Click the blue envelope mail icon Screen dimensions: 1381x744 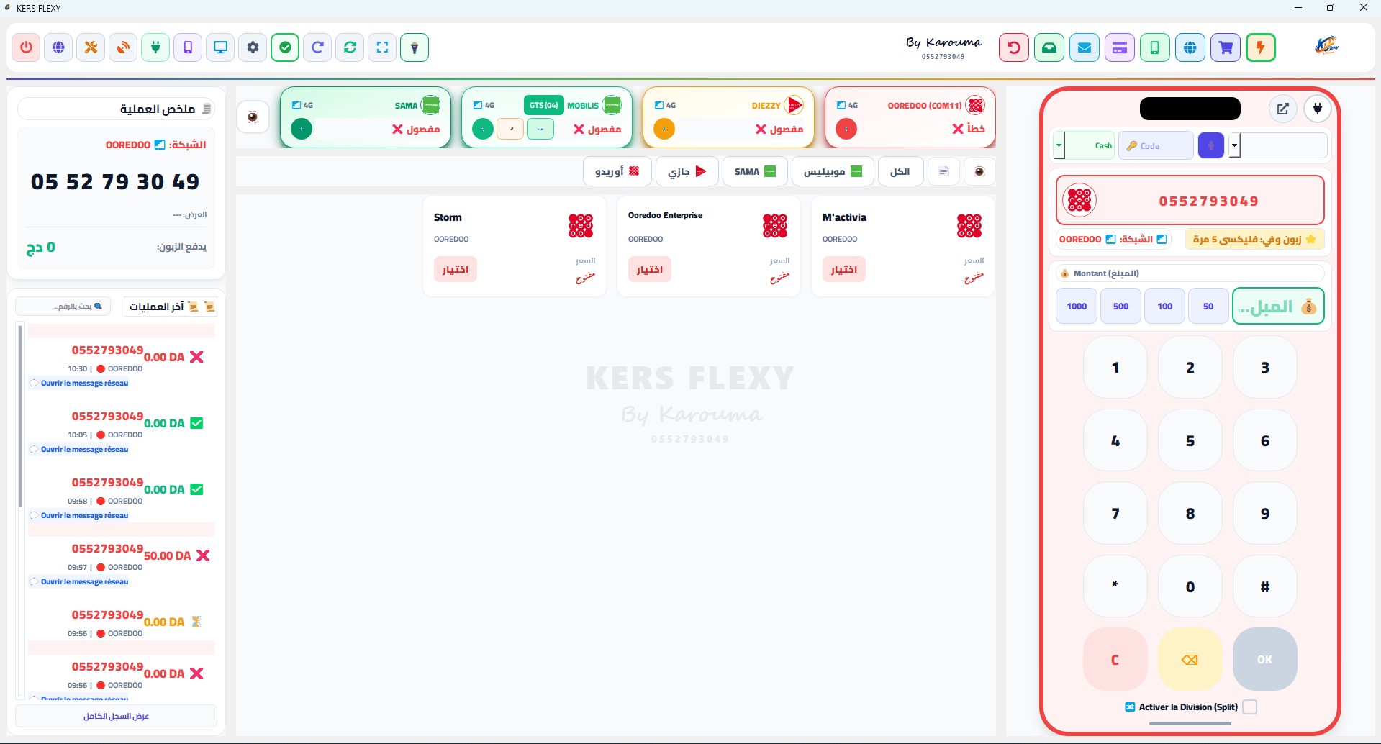point(1085,47)
